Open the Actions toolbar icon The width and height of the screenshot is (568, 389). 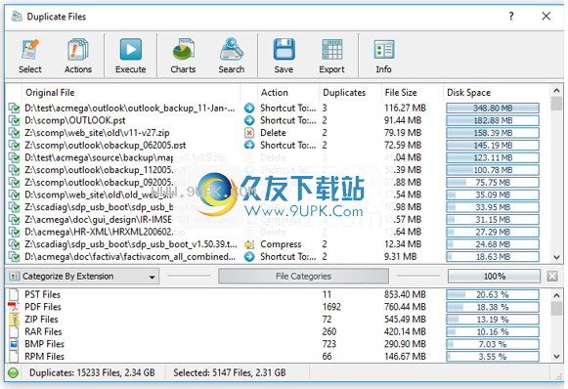pos(78,56)
